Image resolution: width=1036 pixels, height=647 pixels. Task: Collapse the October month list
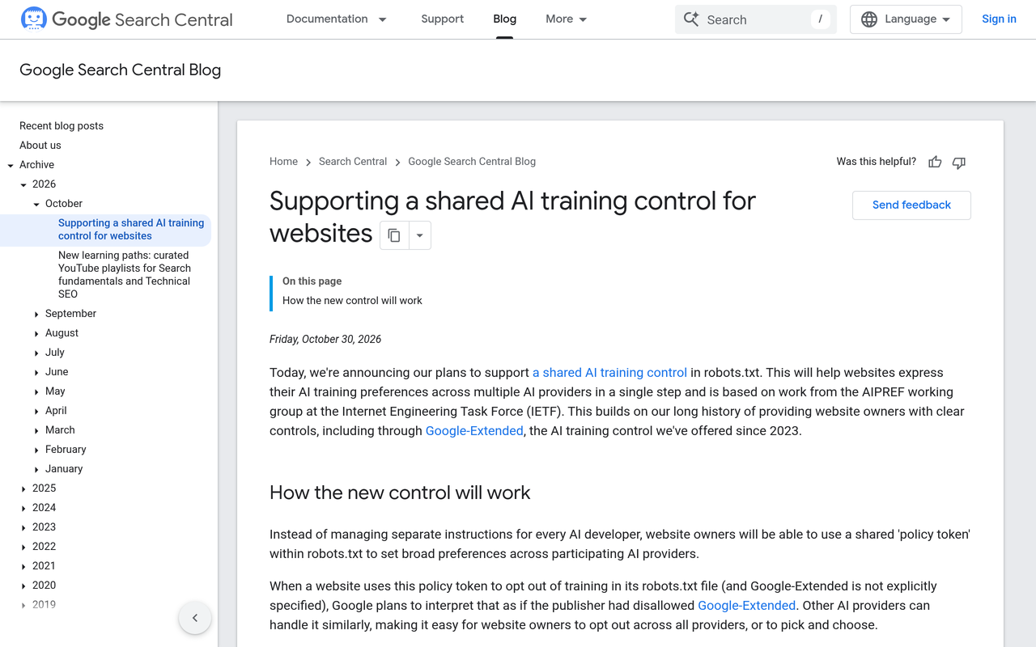coord(36,204)
